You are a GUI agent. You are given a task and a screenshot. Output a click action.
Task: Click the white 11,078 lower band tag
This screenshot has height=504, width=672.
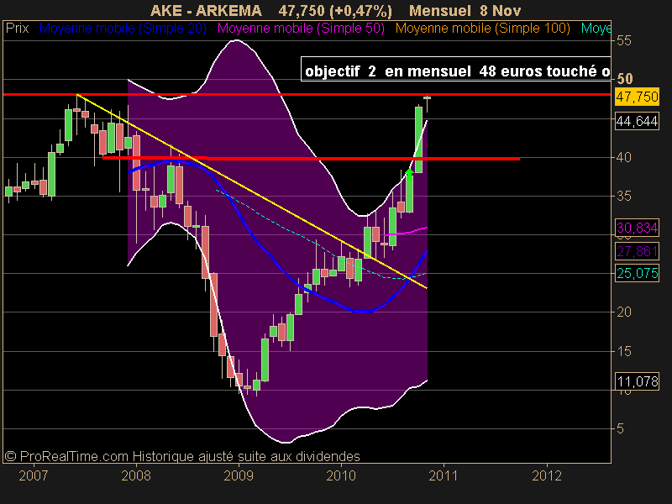coord(637,381)
